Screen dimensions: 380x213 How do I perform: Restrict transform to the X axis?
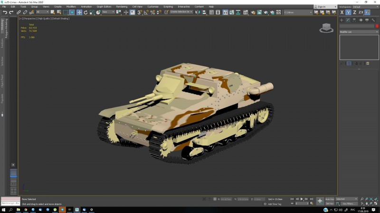point(342,12)
